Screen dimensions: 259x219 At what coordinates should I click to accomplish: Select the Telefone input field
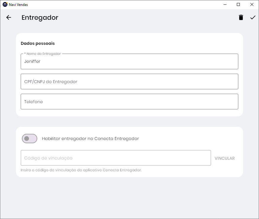129,102
